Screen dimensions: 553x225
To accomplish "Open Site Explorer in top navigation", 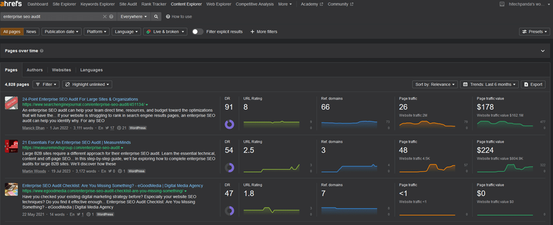I will coord(65,4).
